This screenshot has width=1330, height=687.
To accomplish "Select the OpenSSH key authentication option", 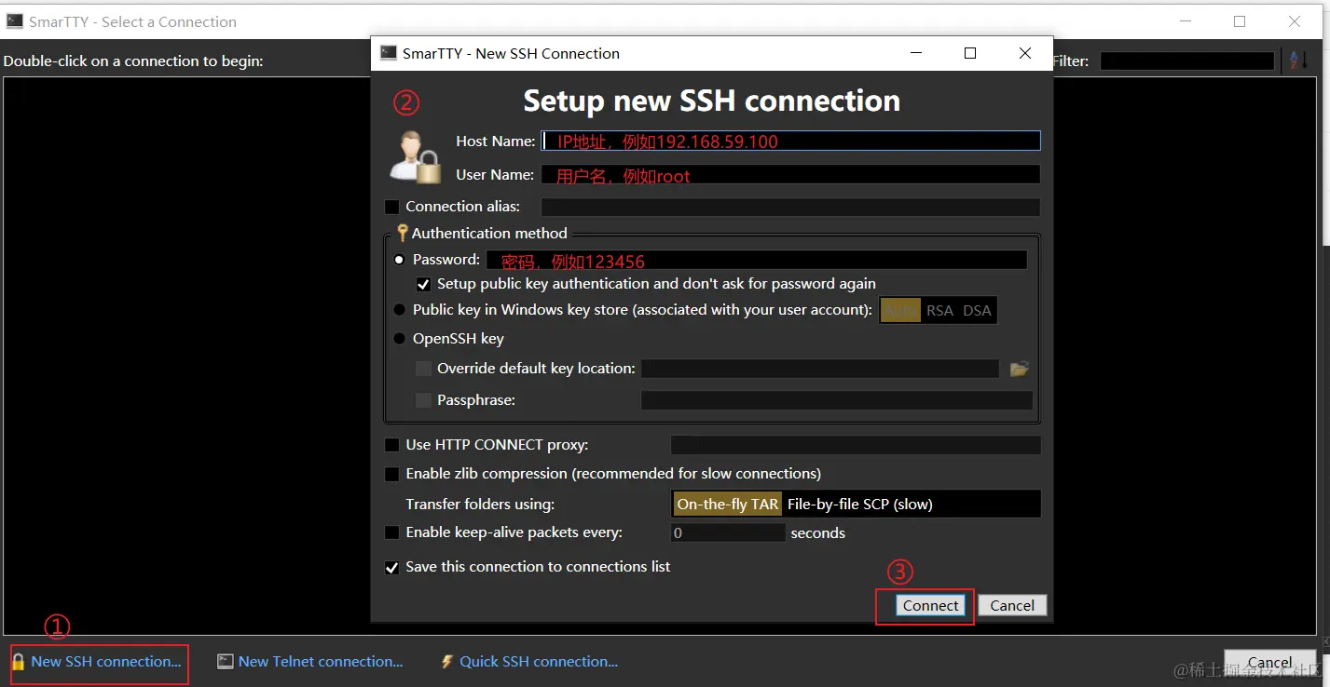I will coord(399,339).
